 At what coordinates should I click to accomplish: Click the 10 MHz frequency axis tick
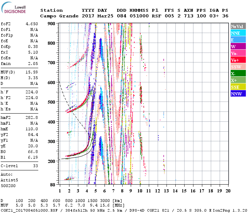pyautogui.click(x=140, y=191)
